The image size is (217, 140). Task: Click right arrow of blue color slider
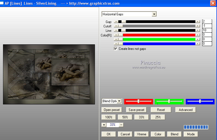point(198,44)
